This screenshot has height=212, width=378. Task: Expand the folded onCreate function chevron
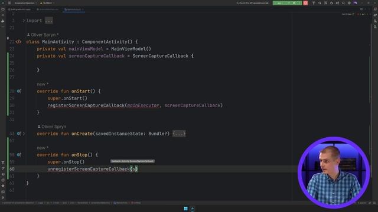coord(24,134)
